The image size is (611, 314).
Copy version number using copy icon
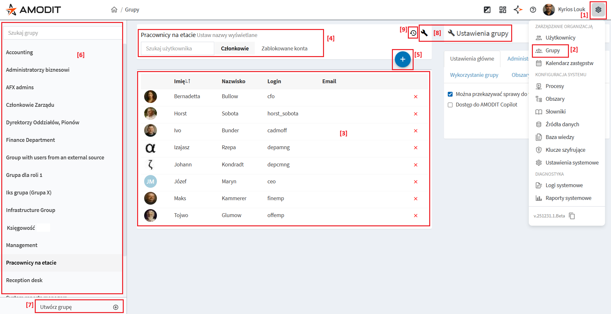(572, 216)
